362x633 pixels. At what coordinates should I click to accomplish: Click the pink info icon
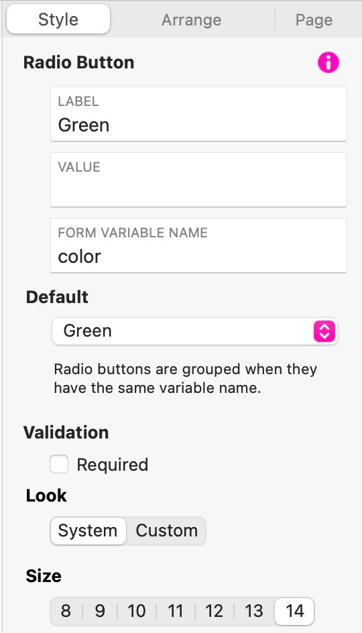(x=328, y=62)
